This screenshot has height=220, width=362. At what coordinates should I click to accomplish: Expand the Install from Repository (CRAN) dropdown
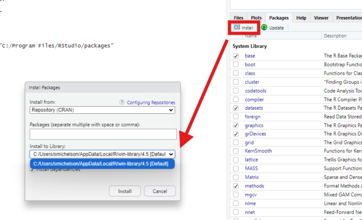point(102,110)
